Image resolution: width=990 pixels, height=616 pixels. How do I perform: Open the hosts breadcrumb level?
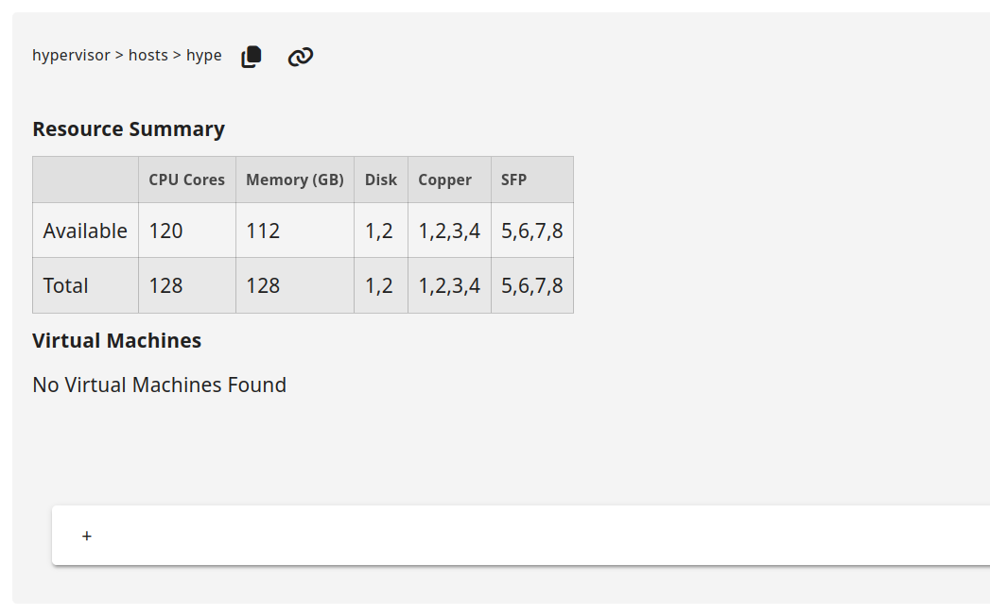point(148,56)
